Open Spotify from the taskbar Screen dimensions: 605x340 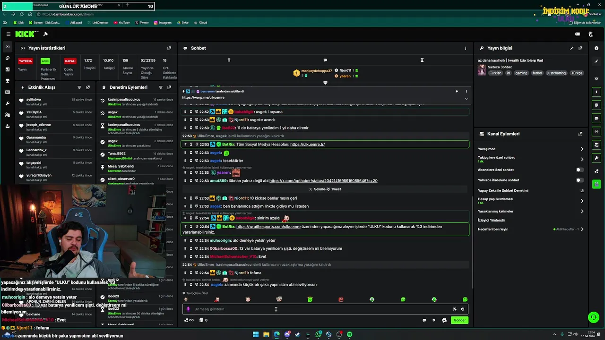tap(349, 334)
